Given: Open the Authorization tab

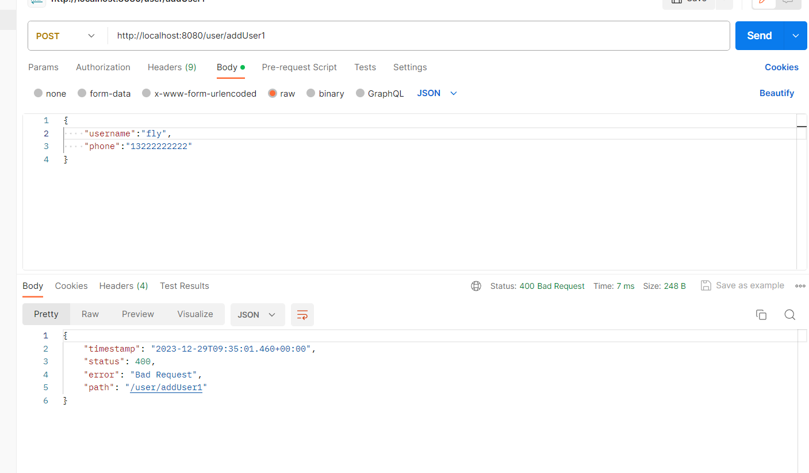Looking at the screenshot, I should click(103, 67).
